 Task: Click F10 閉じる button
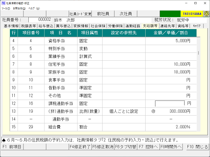click(x=197, y=147)
